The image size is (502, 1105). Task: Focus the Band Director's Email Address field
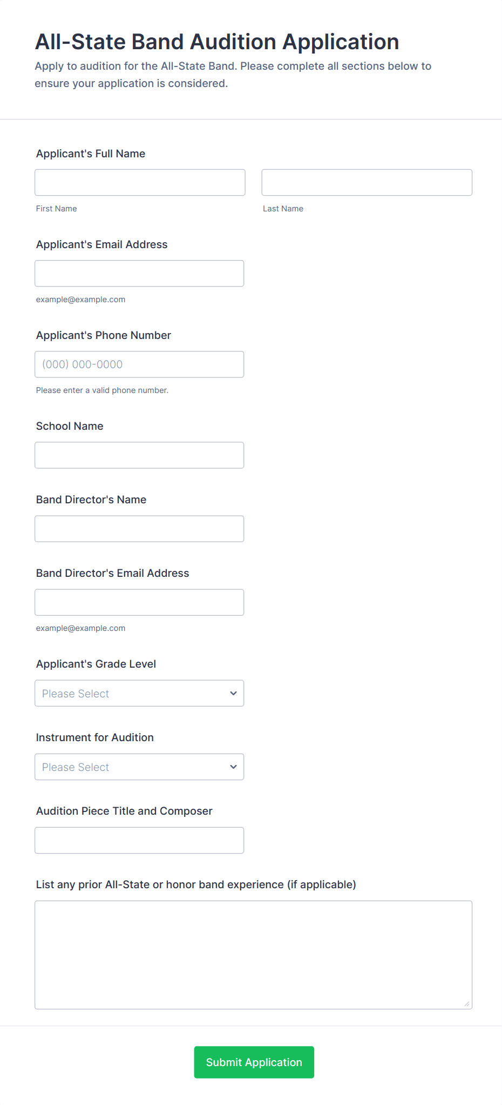[x=139, y=602]
